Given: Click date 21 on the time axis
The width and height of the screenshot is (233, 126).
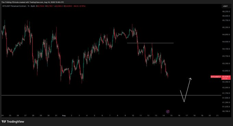Looking at the screenshot, I should (x=217, y=115).
